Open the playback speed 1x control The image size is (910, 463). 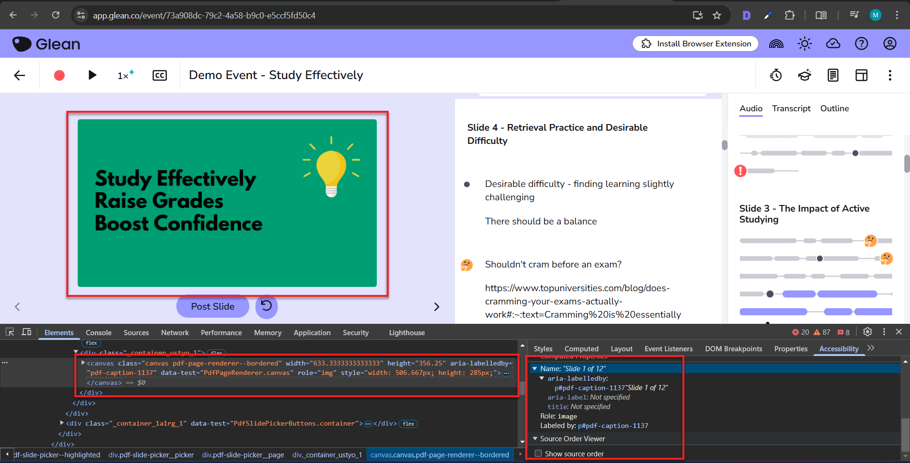point(125,75)
